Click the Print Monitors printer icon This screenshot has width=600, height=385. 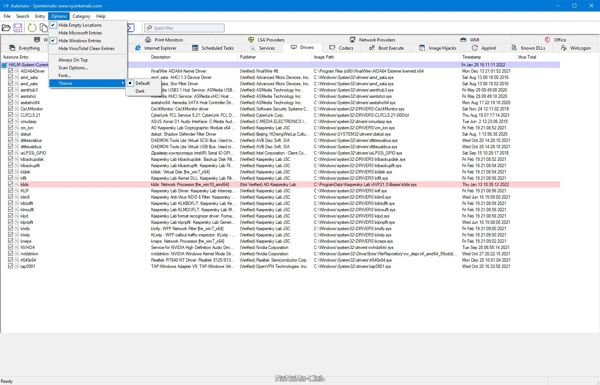pyautogui.click(x=148, y=40)
